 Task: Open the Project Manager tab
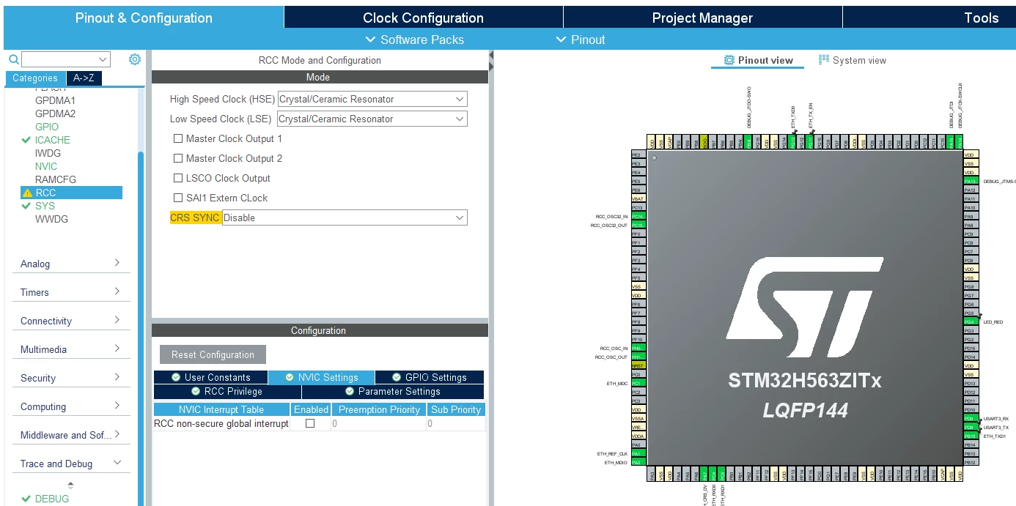(x=702, y=18)
